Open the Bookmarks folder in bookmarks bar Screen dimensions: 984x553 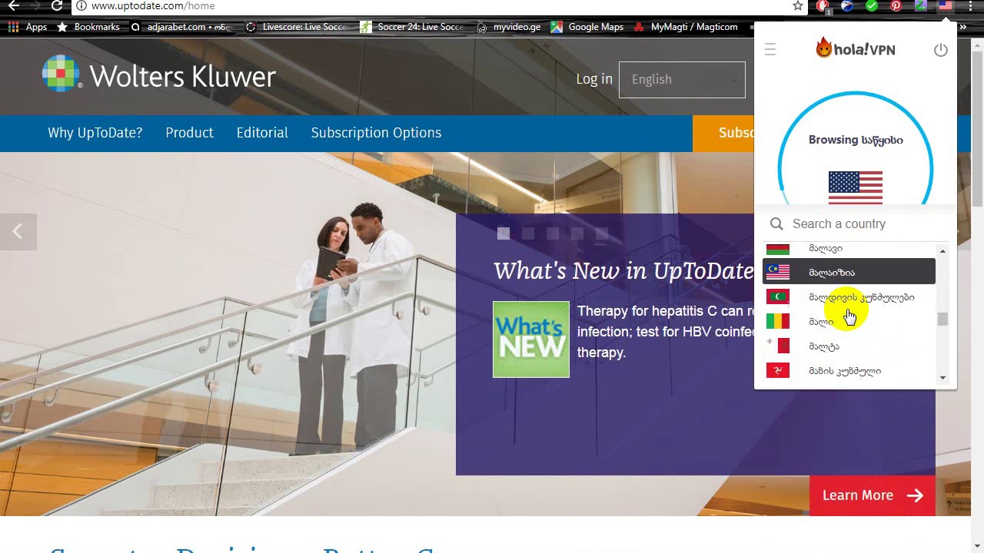(x=88, y=27)
